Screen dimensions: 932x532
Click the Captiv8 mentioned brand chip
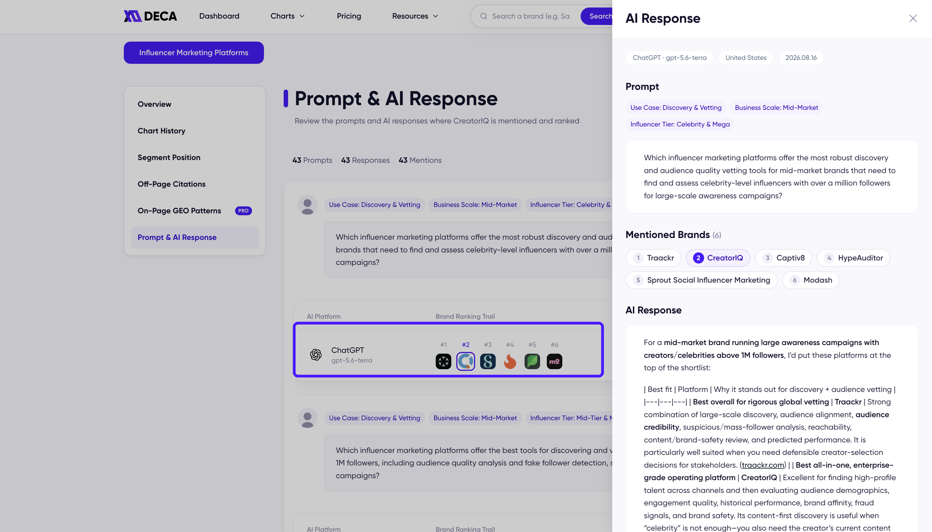[784, 258]
